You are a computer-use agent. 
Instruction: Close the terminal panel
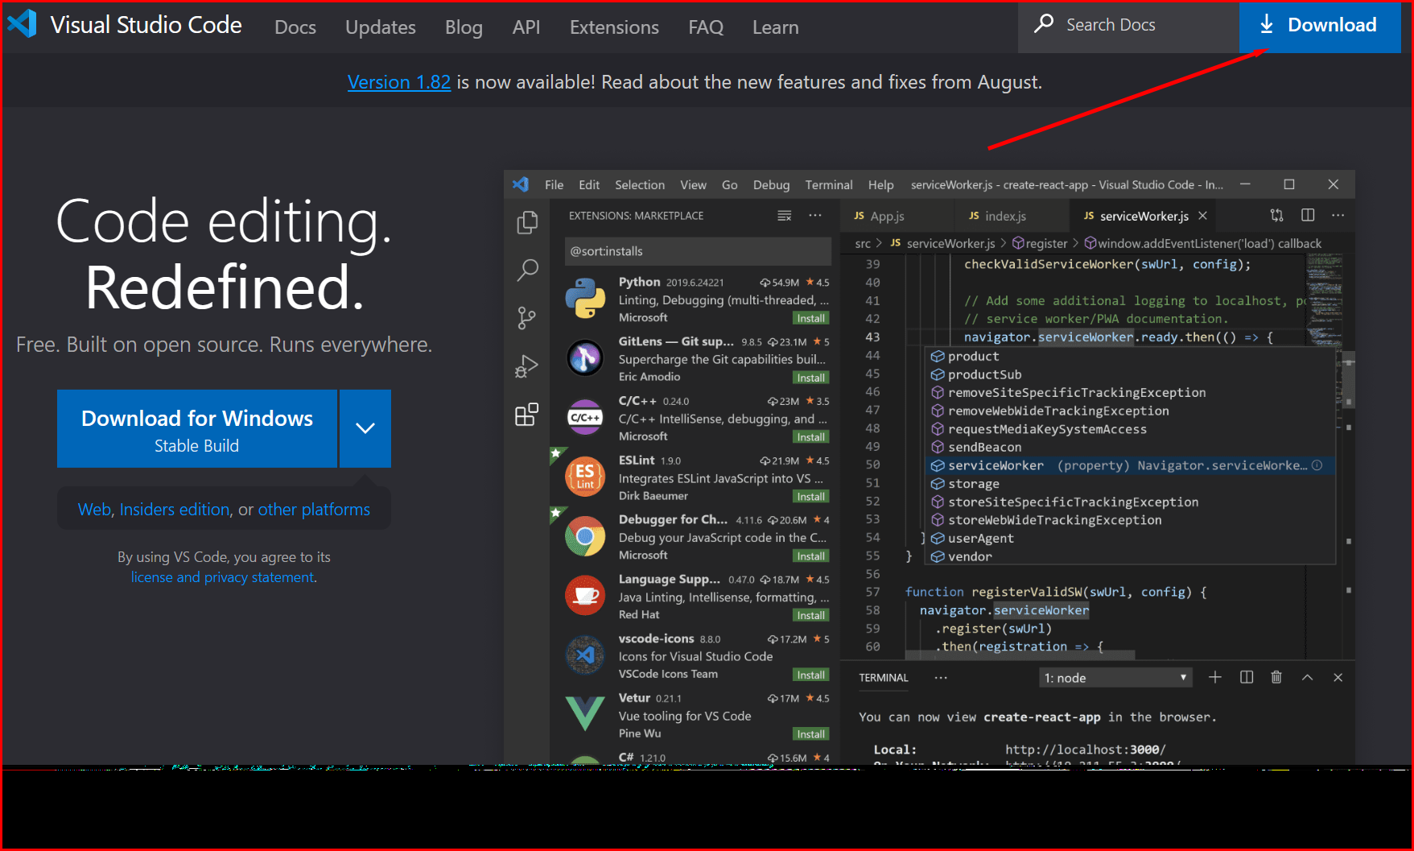(x=1338, y=678)
